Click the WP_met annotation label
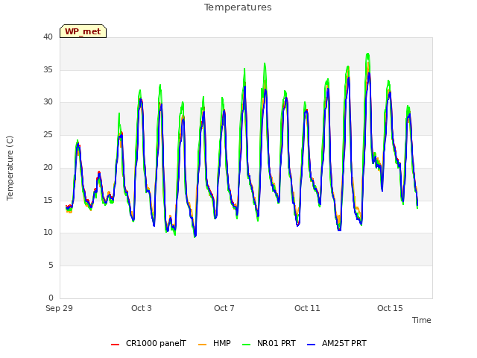Viewport: 477px width, 358px height. pyautogui.click(x=83, y=31)
